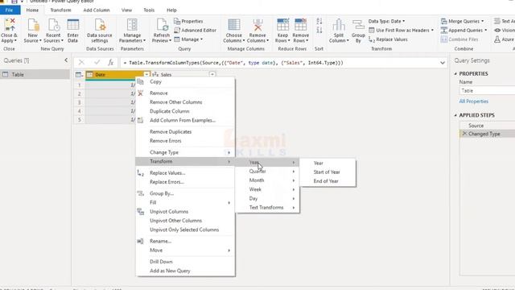This screenshot has height=290, width=515.
Task: Click the Choose Columns icon
Action: pyautogui.click(x=234, y=26)
